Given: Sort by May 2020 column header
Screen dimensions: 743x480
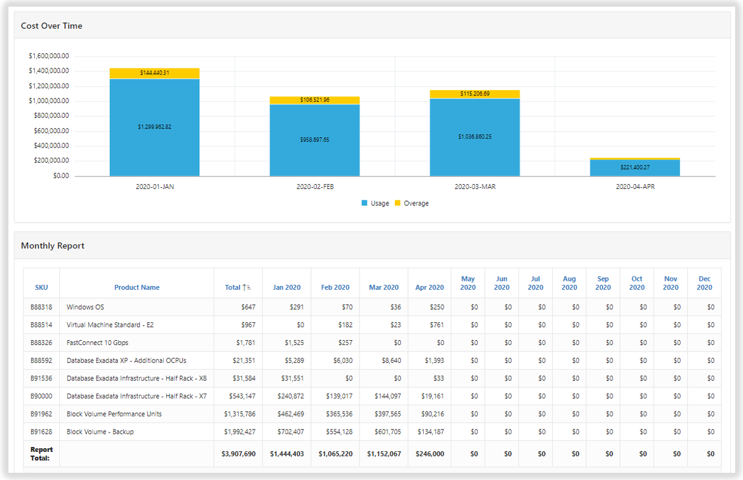Looking at the screenshot, I should coord(468,283).
